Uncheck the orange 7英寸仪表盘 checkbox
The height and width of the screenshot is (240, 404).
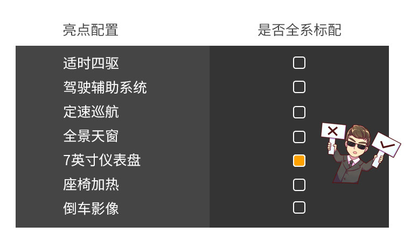click(299, 160)
